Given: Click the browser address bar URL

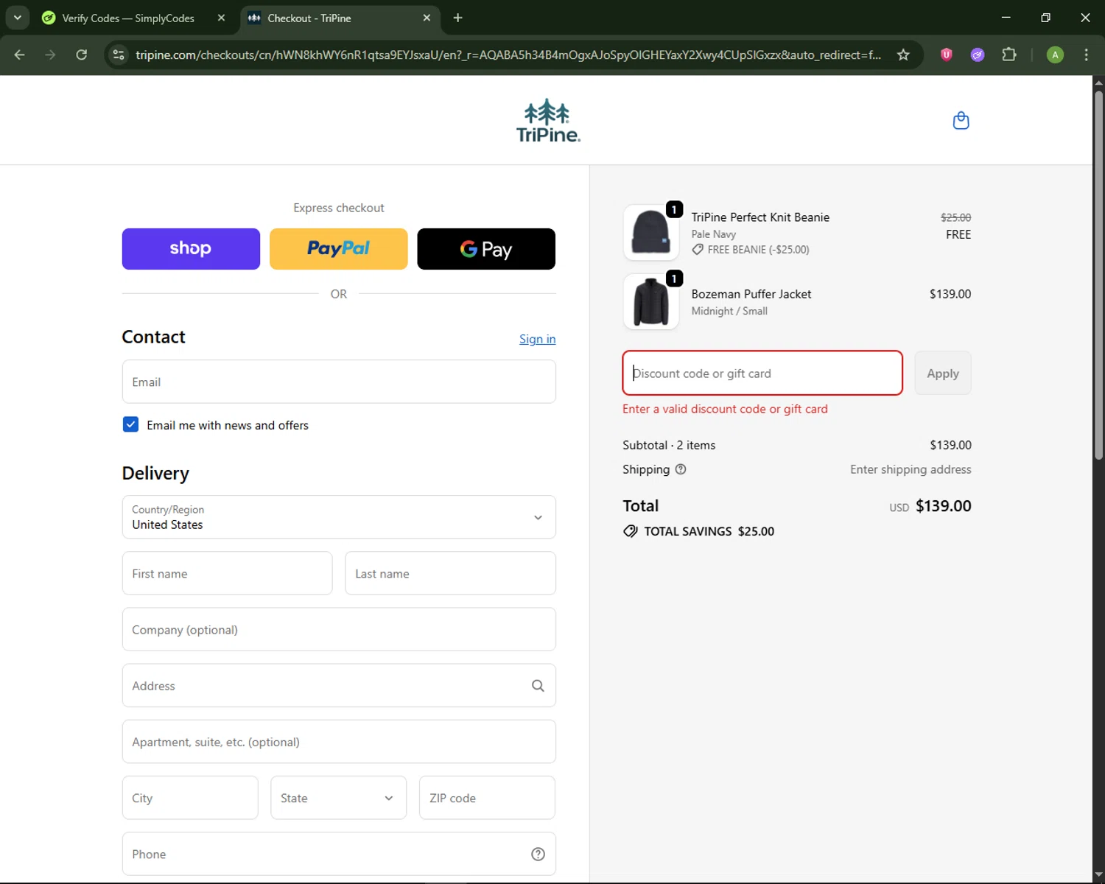Looking at the screenshot, I should [x=508, y=55].
